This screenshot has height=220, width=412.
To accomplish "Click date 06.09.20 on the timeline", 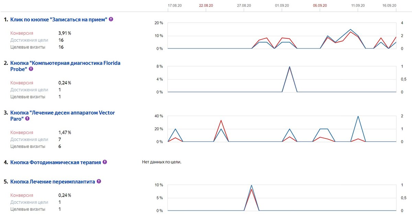I will coord(320,5).
